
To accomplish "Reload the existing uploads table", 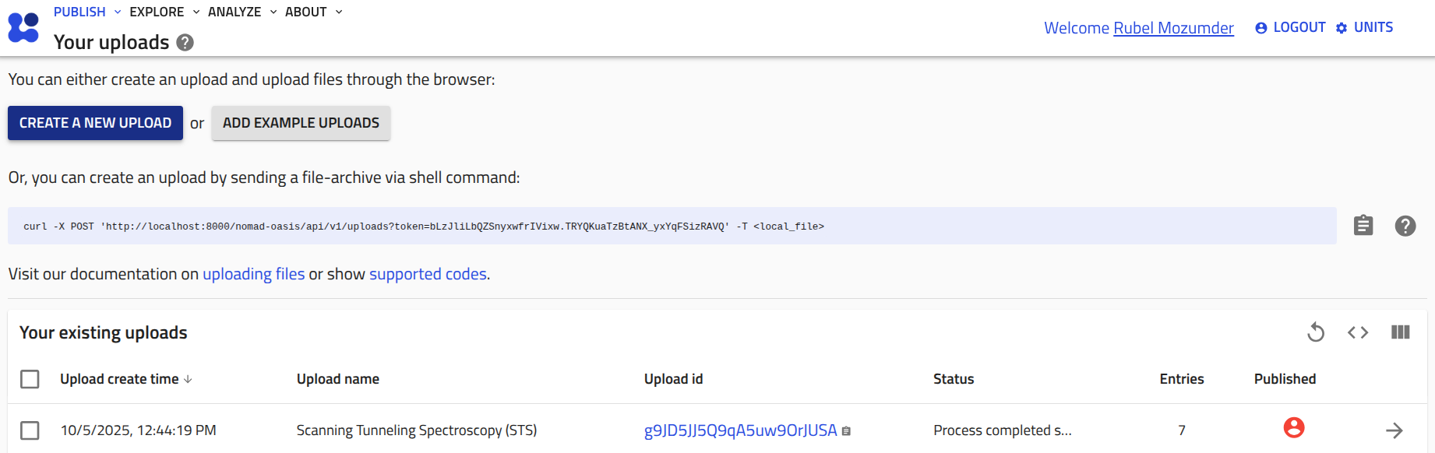I will 1316,332.
